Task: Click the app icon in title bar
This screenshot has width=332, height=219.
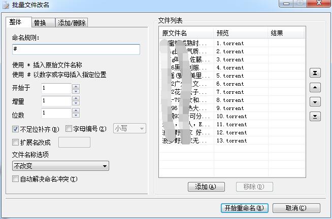Action: 5,5
